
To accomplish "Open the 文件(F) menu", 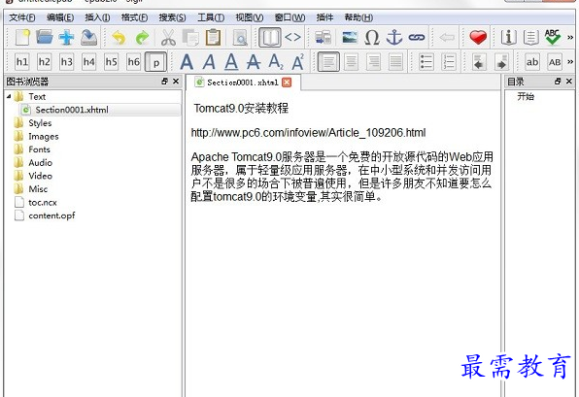I will pos(22,17).
